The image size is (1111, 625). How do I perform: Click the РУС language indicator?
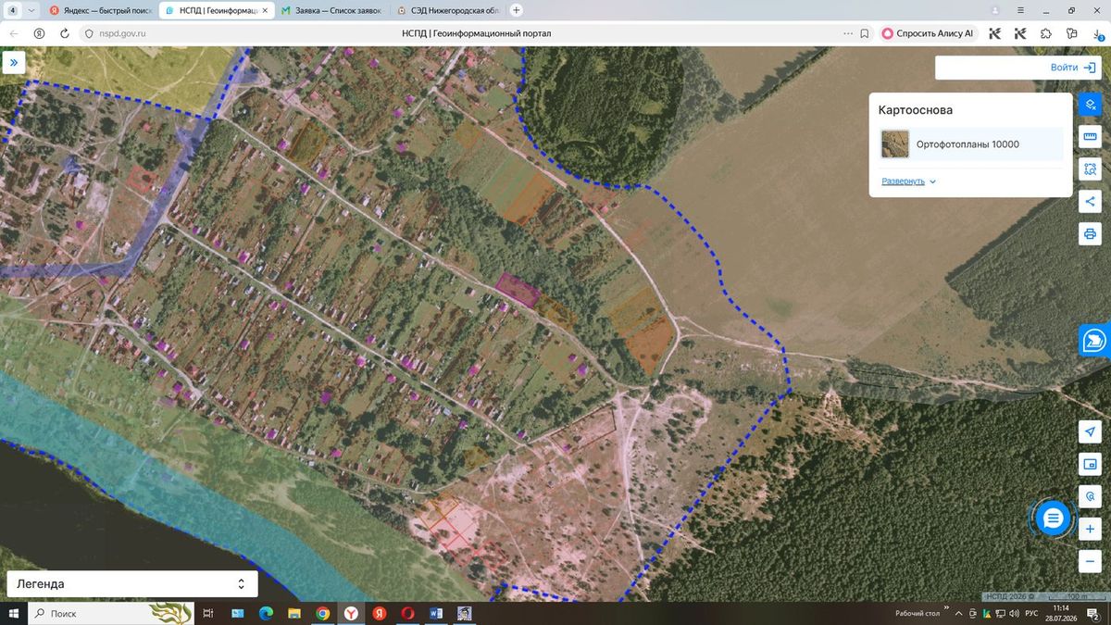click(1030, 613)
